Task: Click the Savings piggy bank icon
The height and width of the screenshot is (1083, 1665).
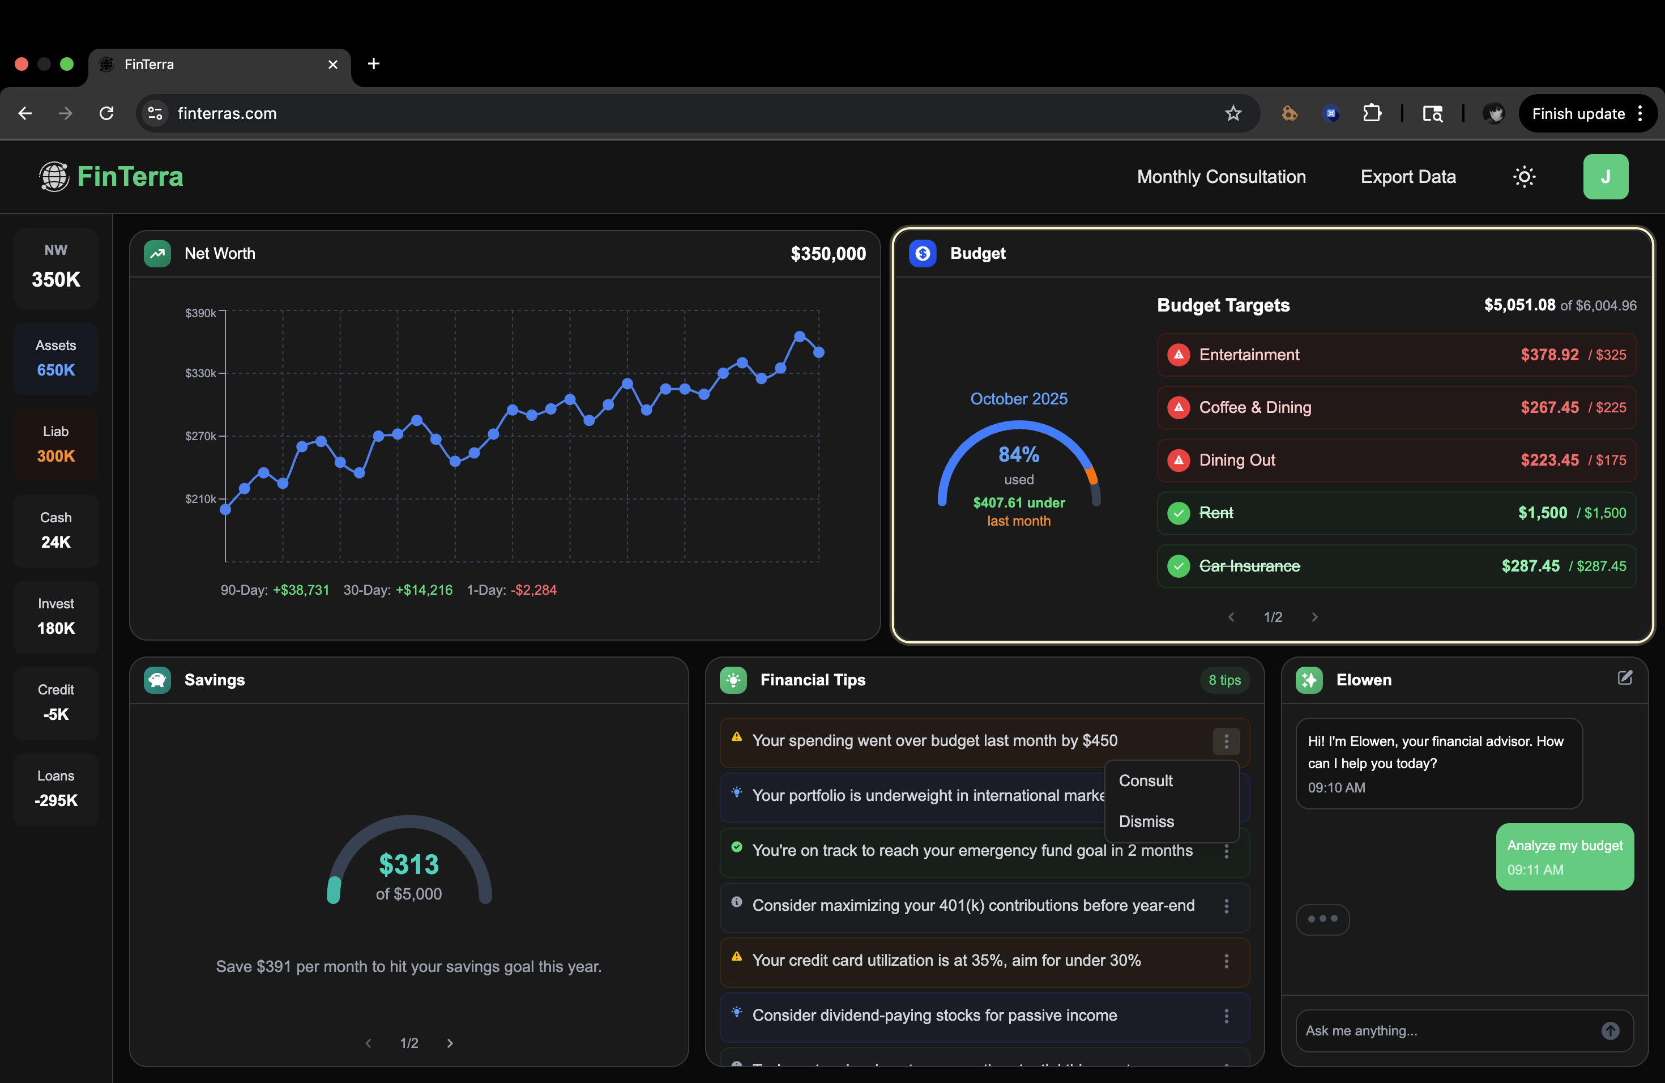Action: click(x=157, y=680)
